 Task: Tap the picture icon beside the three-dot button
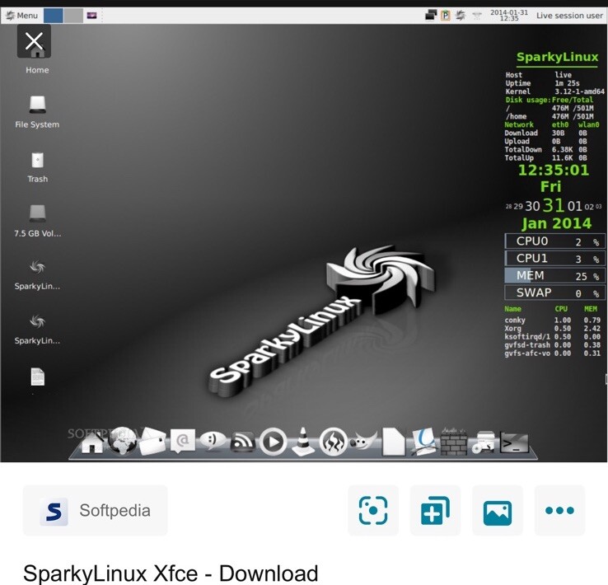497,510
